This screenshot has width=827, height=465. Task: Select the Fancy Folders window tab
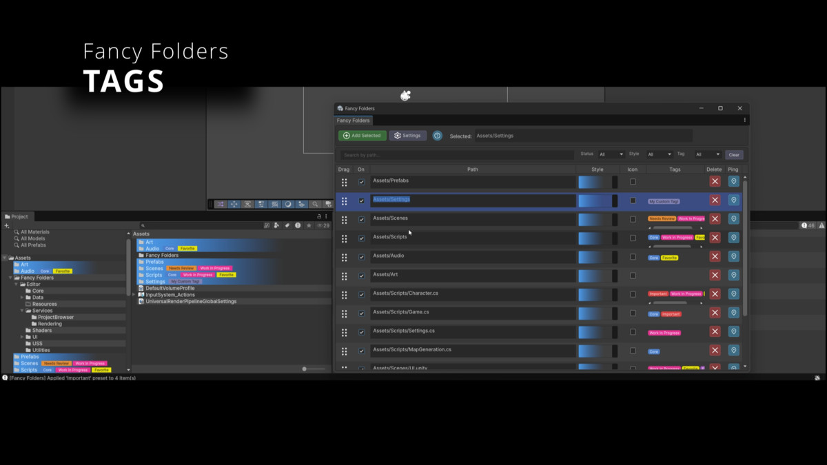[x=353, y=121]
